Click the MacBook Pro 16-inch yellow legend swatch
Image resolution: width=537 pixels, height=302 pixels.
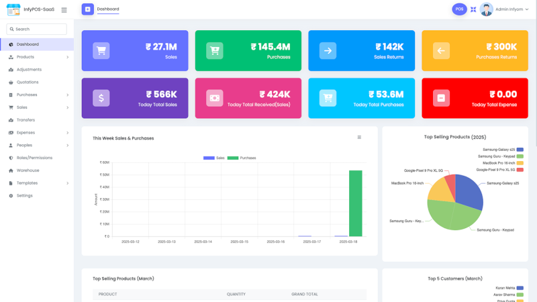(520, 163)
